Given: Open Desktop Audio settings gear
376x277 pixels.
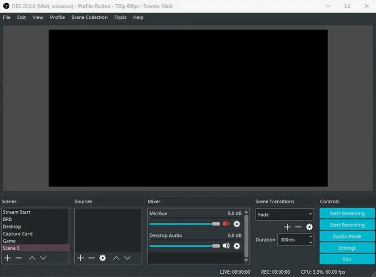Looking at the screenshot, I should [237, 246].
